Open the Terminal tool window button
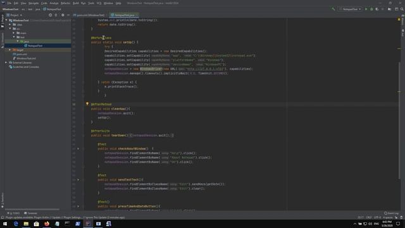 point(31,213)
